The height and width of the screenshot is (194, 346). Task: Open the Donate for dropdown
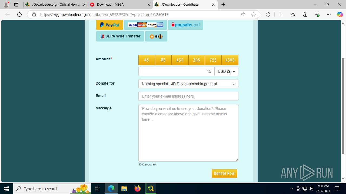pos(188,84)
